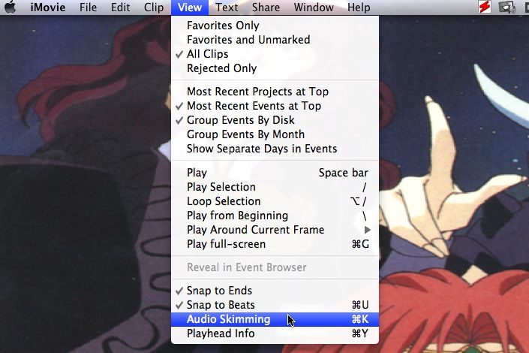Open the Help menu
Viewport: 529px width, 353px height.
359,7
